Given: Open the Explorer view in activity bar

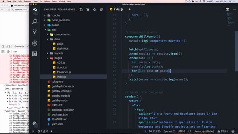Looking at the screenshot, I should tap(35, 11).
